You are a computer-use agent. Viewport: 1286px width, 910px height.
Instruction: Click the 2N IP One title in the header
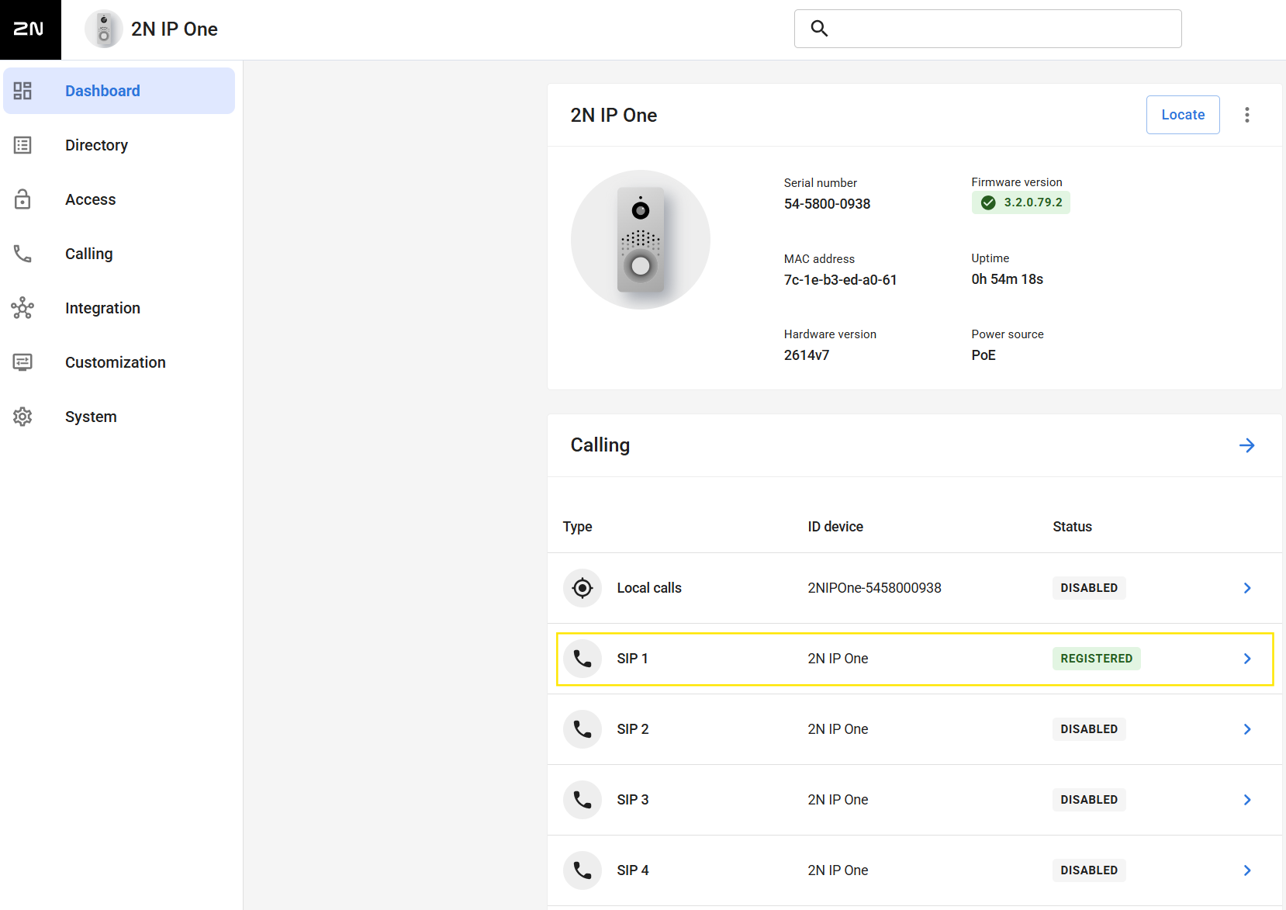point(175,29)
